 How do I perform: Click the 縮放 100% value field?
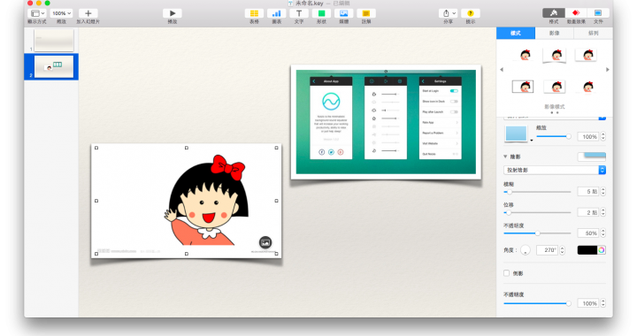coord(588,137)
